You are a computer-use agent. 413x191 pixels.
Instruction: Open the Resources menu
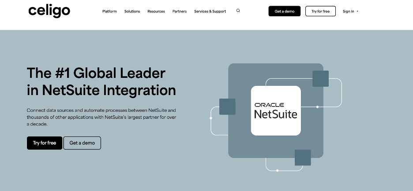(156, 11)
